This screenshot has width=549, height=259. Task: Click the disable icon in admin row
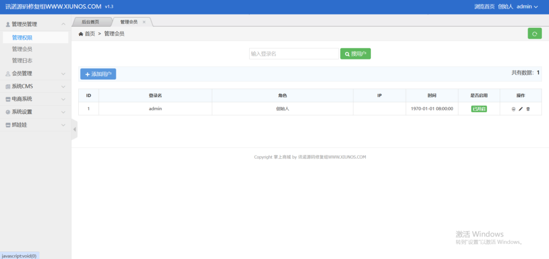click(x=513, y=109)
